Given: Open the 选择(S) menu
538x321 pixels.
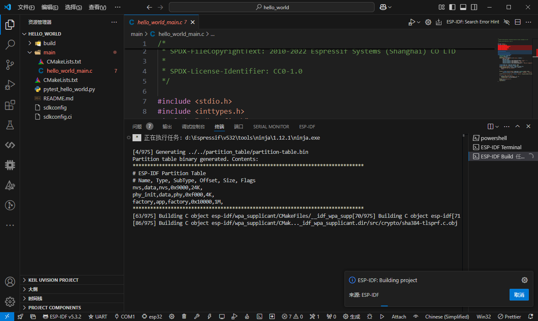Looking at the screenshot, I should pyautogui.click(x=73, y=7).
